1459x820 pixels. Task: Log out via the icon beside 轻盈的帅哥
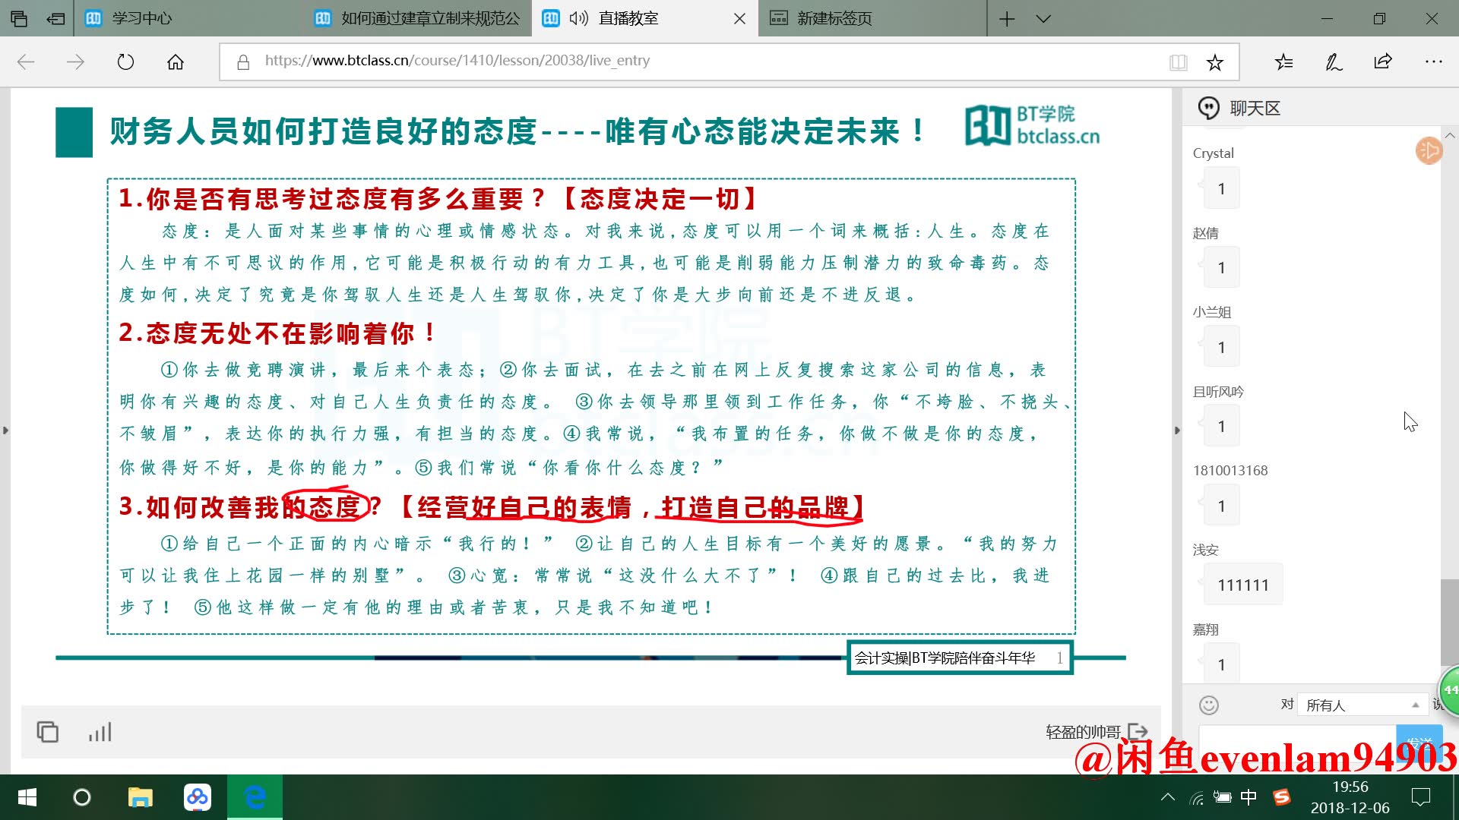[1138, 732]
